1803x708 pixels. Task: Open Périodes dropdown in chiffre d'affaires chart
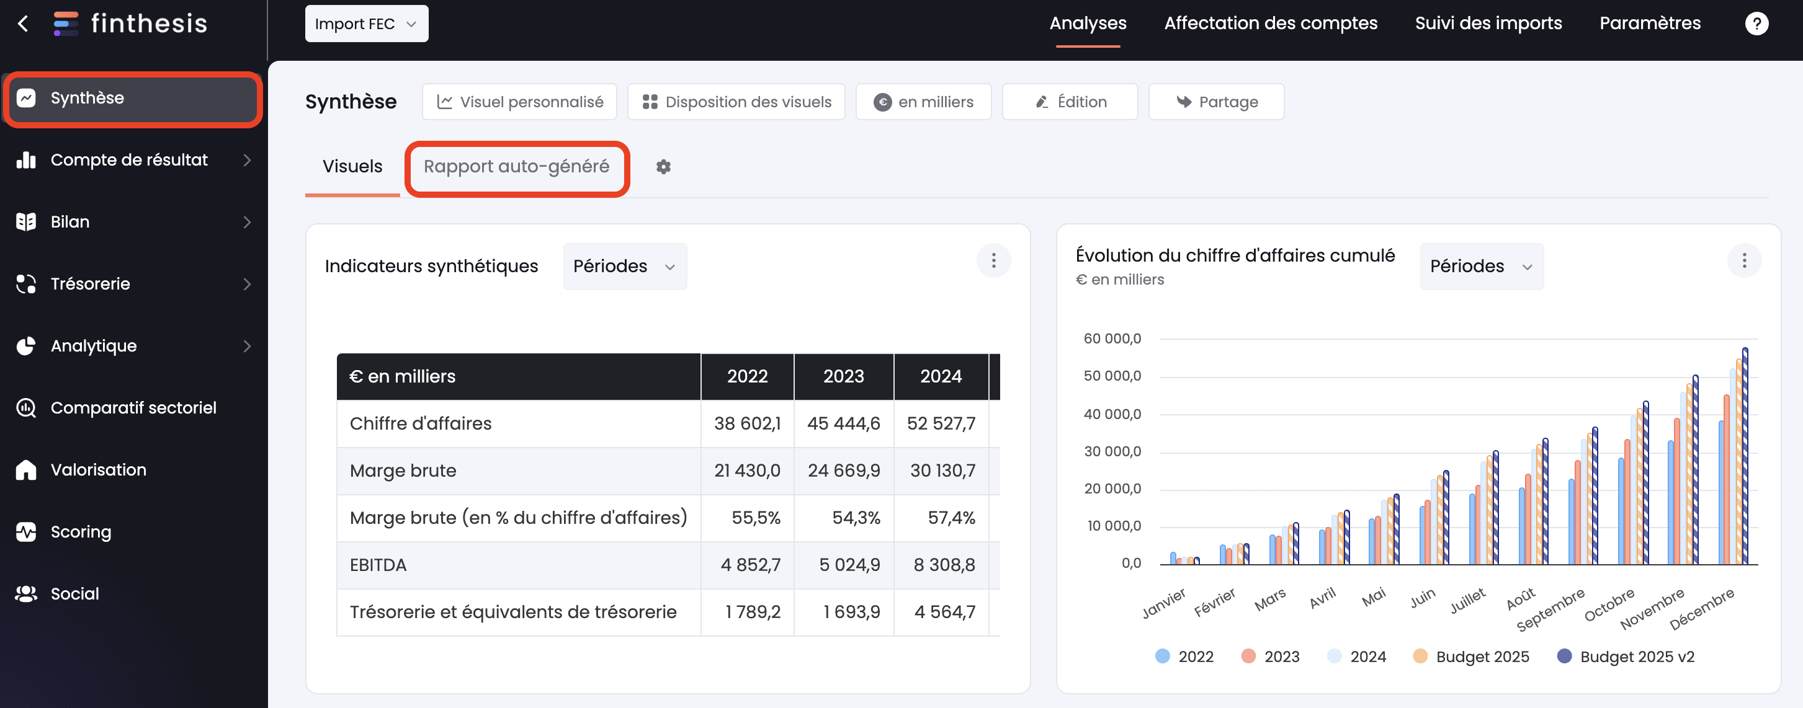point(1481,267)
